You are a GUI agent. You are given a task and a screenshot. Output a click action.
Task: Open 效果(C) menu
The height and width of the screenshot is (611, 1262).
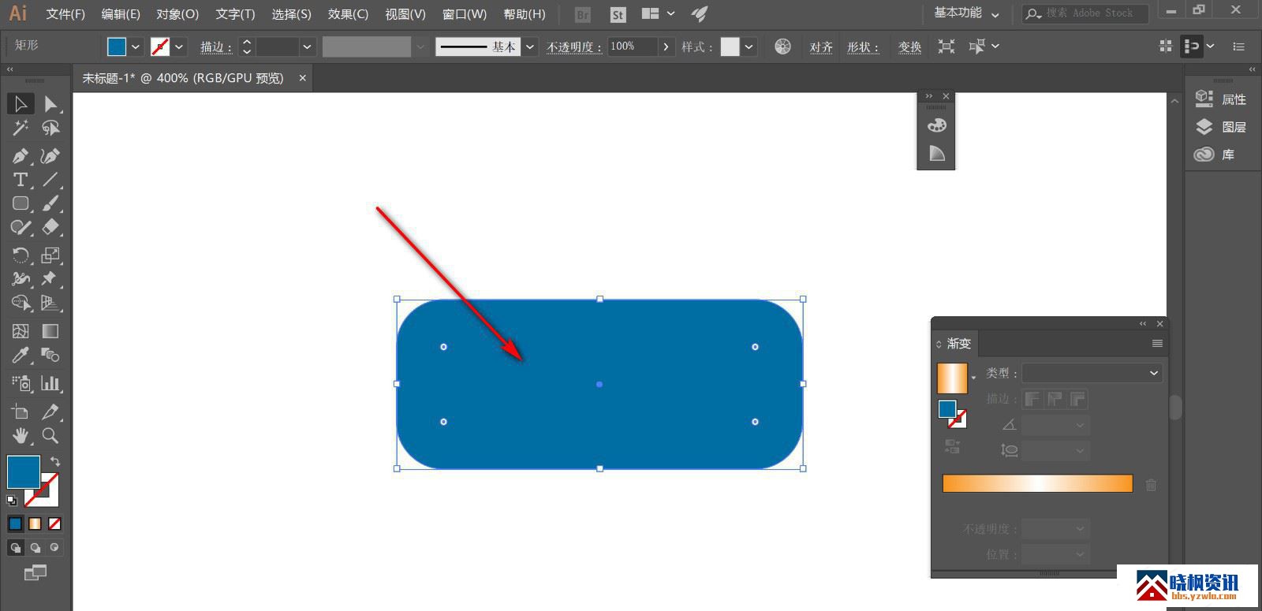tap(348, 14)
